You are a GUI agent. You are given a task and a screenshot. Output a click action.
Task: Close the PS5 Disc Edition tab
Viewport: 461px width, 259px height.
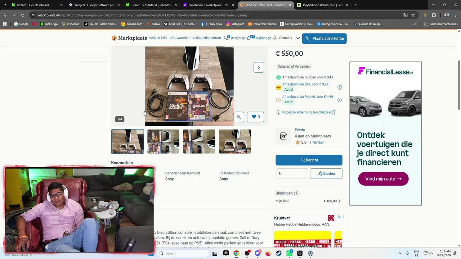[x=289, y=5]
